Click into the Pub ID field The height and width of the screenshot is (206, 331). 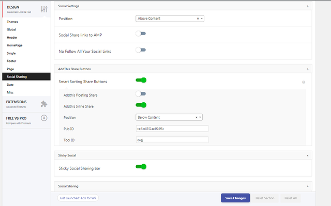coord(172,129)
